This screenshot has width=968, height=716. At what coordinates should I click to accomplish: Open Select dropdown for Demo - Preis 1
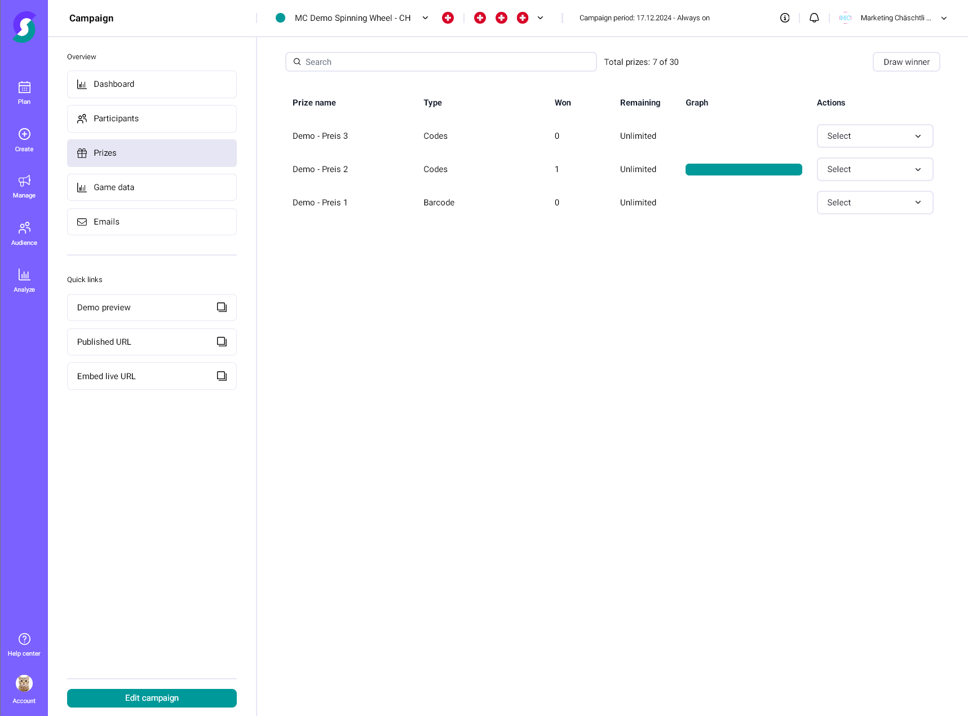coord(874,203)
